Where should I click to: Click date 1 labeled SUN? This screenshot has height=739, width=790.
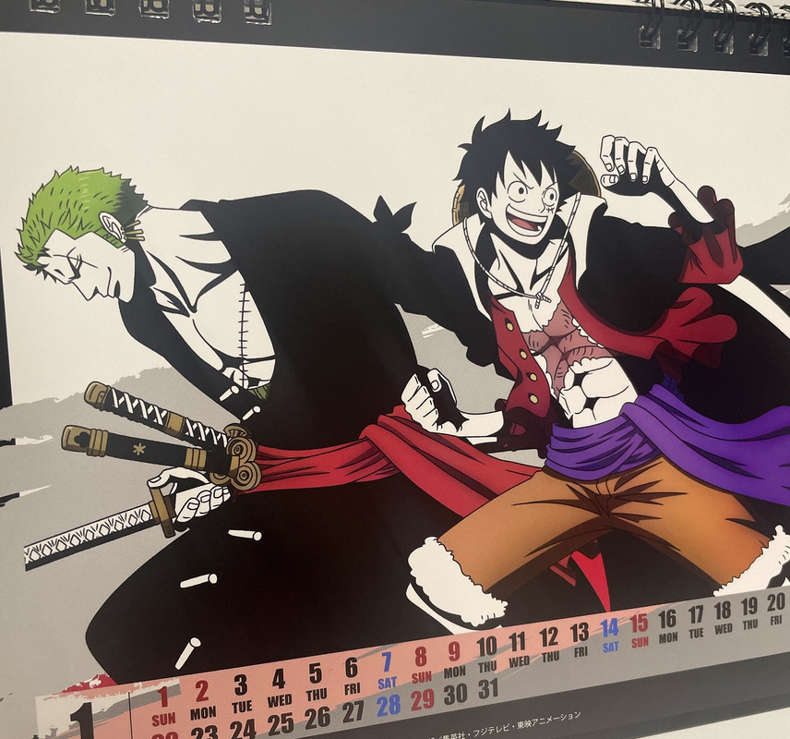(163, 697)
